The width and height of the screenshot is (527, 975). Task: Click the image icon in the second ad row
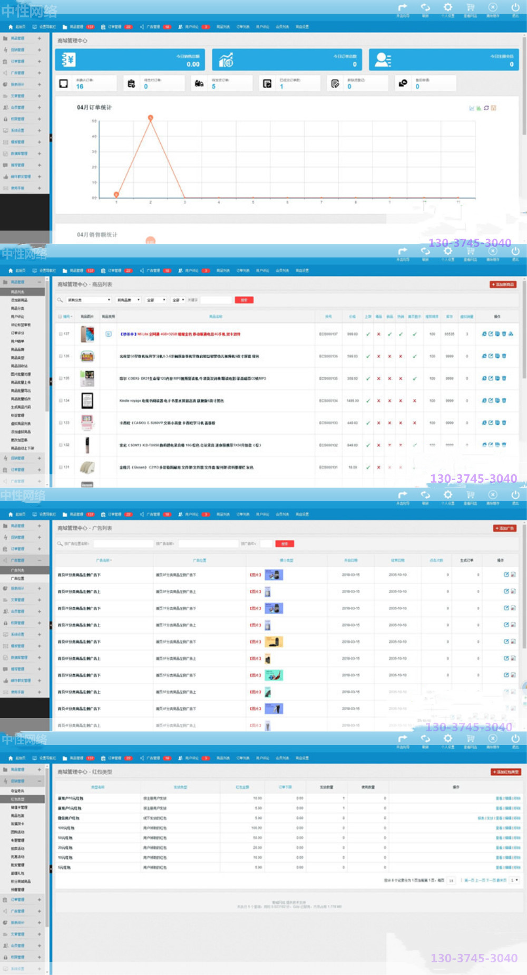pos(513,591)
